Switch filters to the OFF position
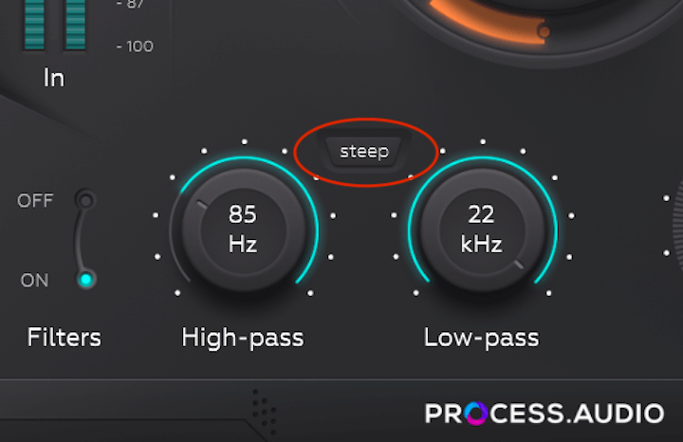 85,200
